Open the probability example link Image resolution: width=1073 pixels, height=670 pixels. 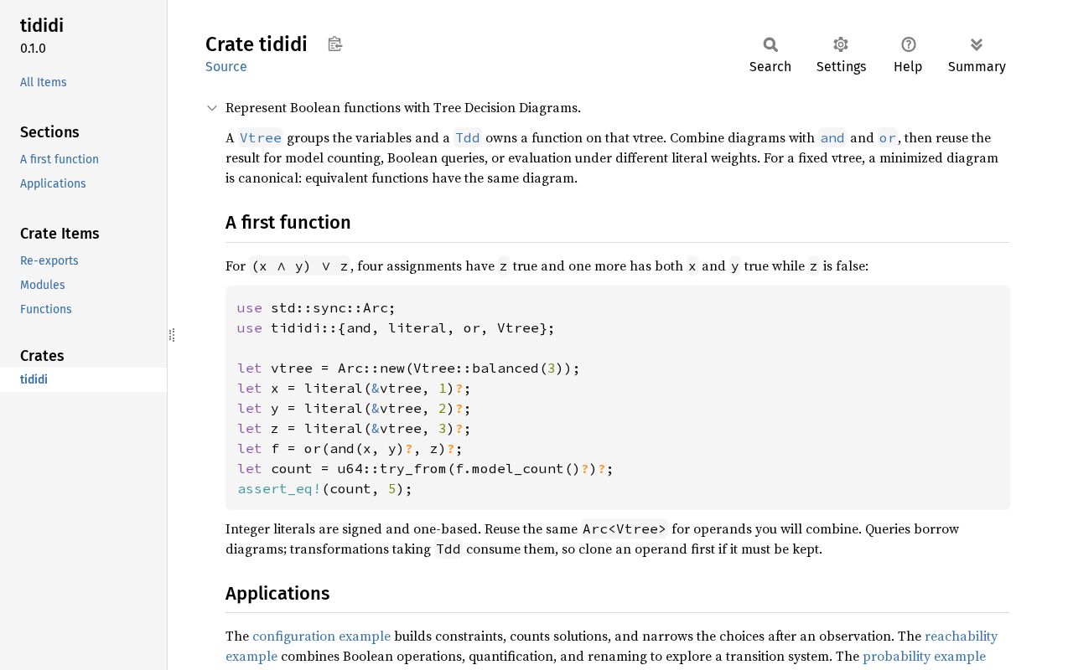924,657
